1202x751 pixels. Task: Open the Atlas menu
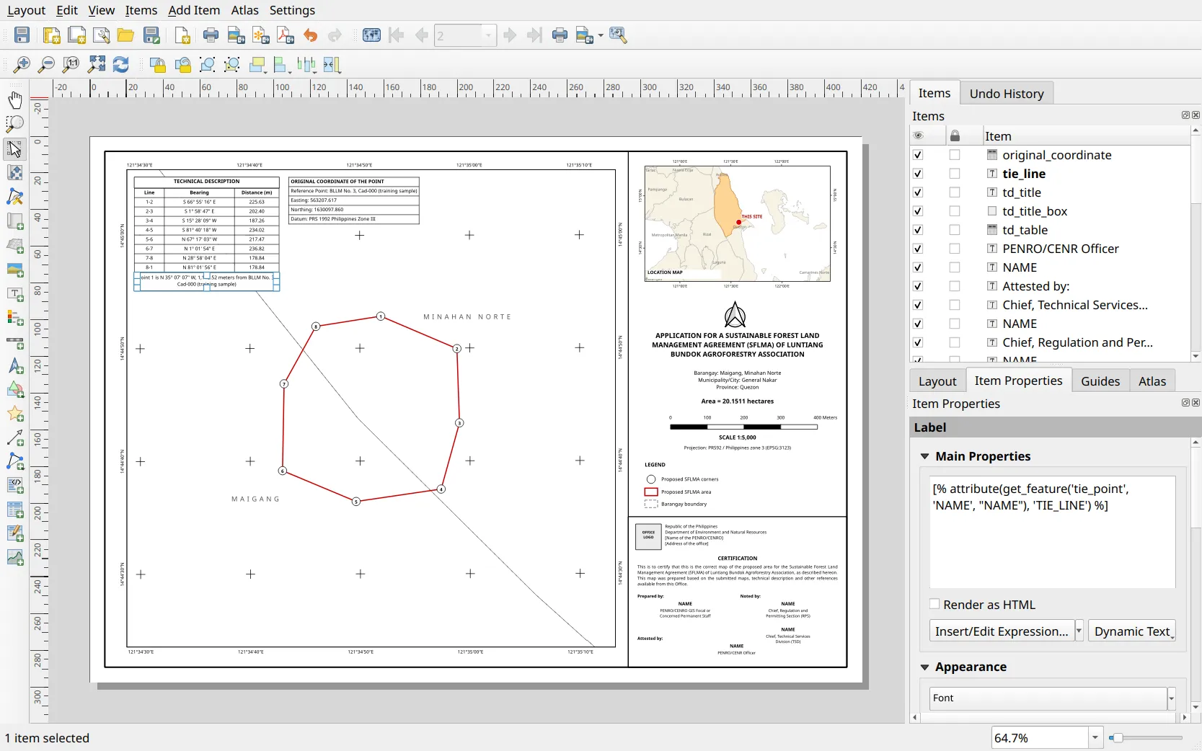tap(244, 10)
